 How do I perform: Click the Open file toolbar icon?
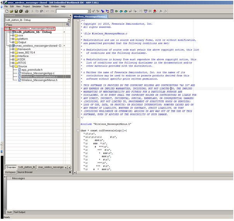11,11
